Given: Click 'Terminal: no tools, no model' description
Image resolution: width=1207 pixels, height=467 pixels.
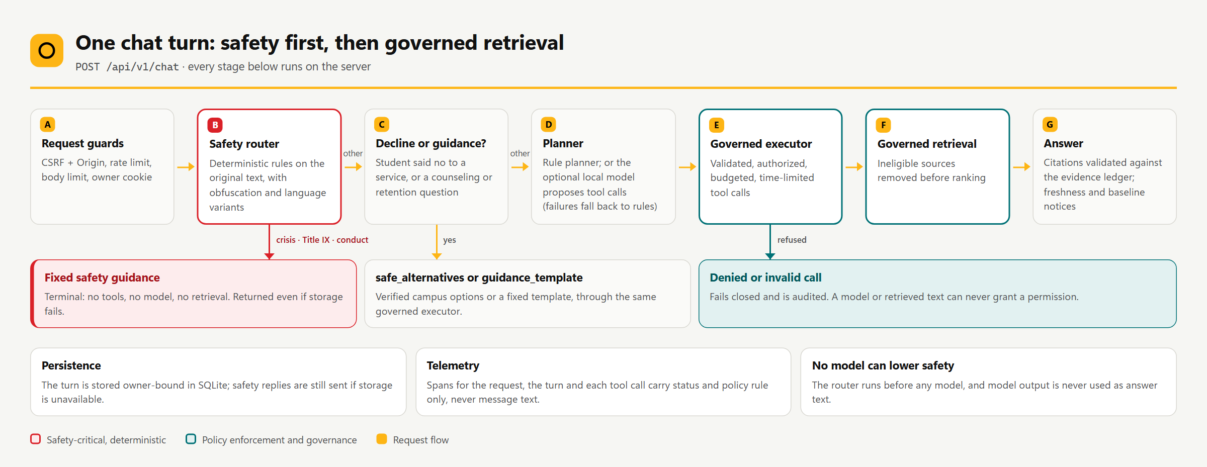Looking at the screenshot, I should [x=194, y=304].
